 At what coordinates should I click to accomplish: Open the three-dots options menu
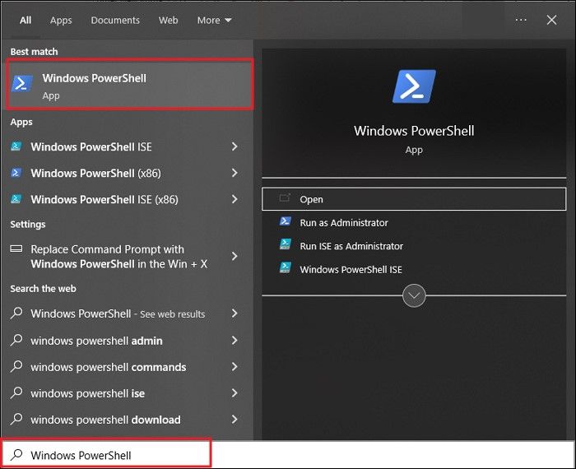(x=521, y=20)
